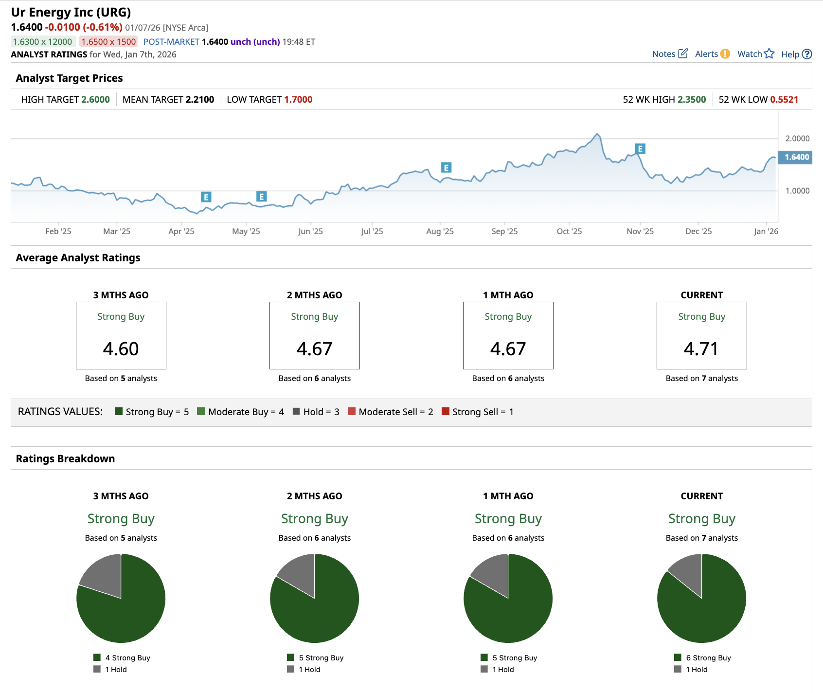Click the 'Jan '26' chart axis label
Image resolution: width=823 pixels, height=693 pixels.
(x=766, y=231)
